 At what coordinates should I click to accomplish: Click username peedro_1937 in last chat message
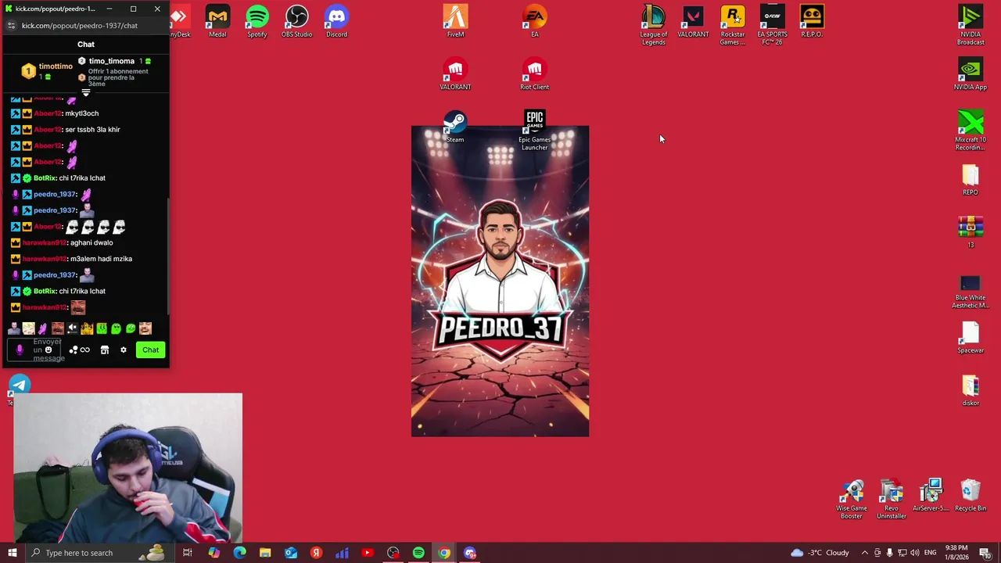pyautogui.click(x=55, y=274)
